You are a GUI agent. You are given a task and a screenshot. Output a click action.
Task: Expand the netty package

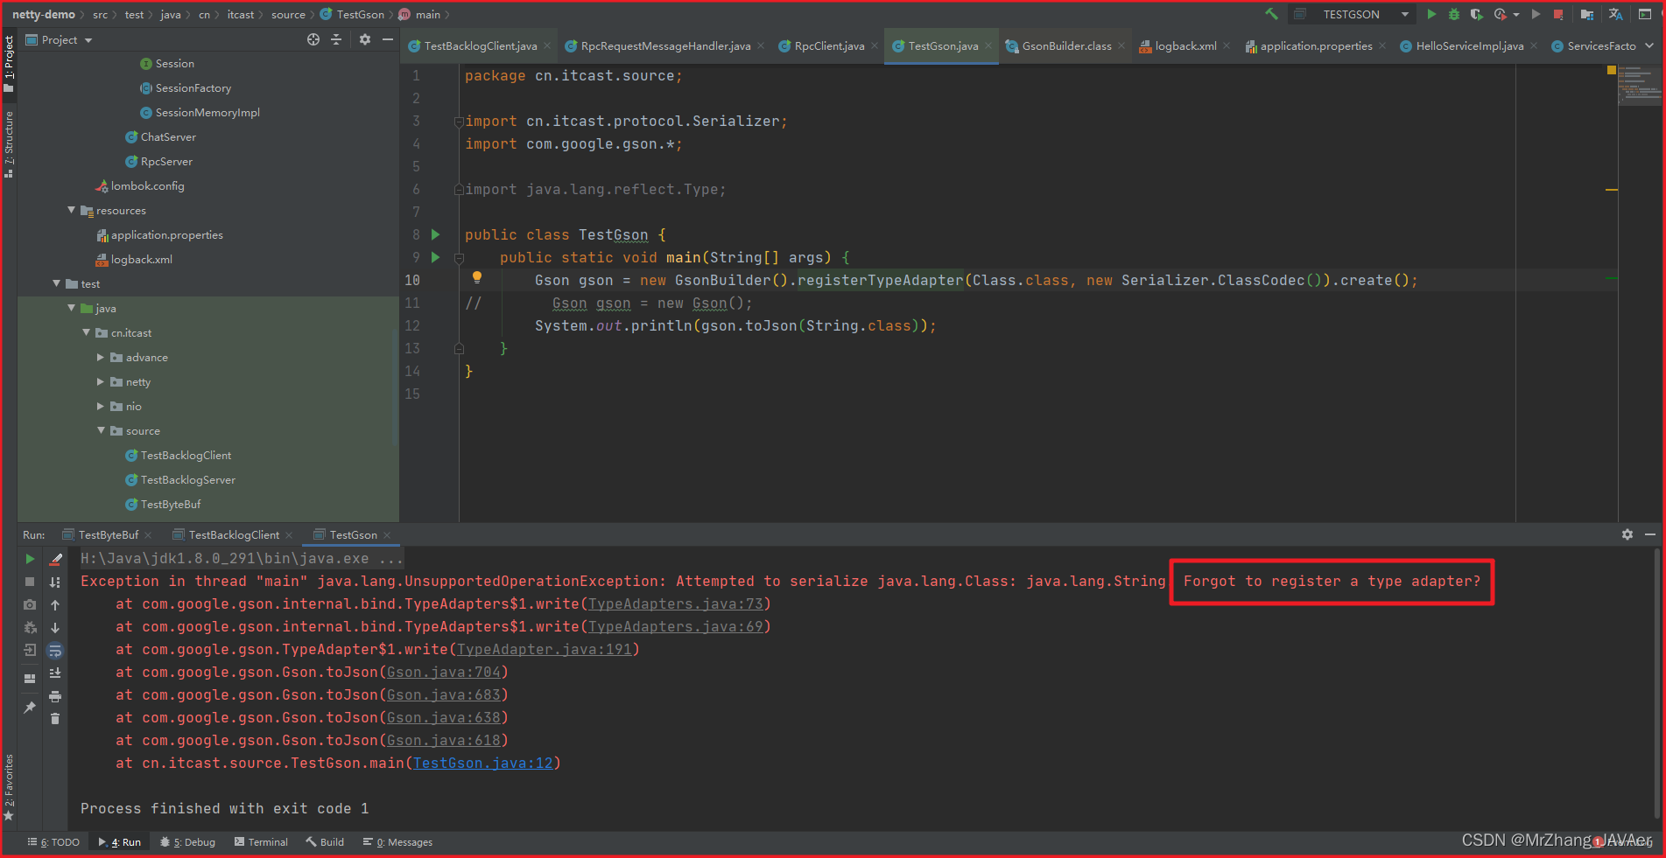101,381
